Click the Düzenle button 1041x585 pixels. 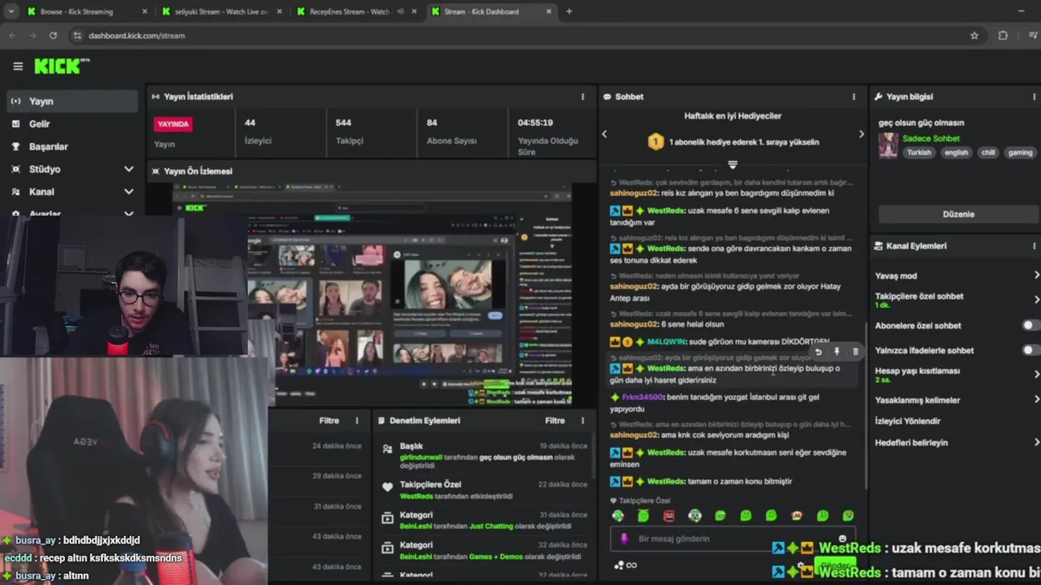[x=958, y=214]
